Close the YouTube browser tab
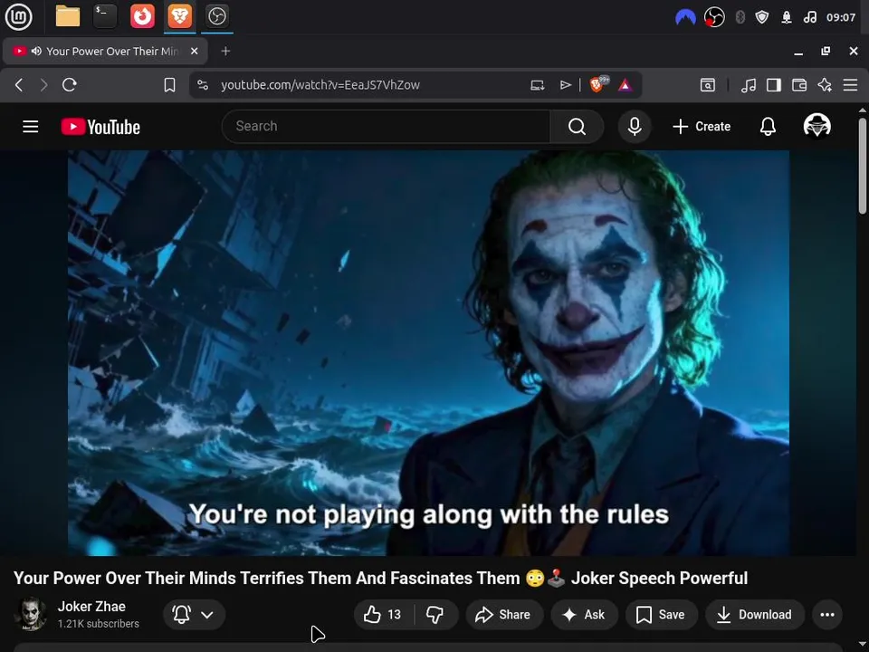869x652 pixels. pos(194,51)
